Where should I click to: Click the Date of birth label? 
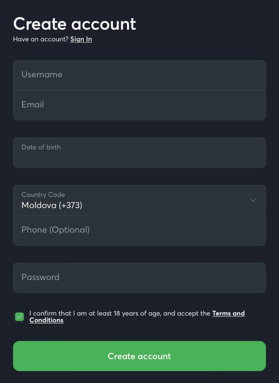click(x=41, y=147)
